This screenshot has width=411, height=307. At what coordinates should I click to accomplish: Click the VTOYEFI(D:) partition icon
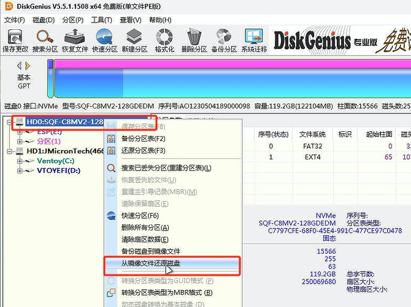point(29,171)
